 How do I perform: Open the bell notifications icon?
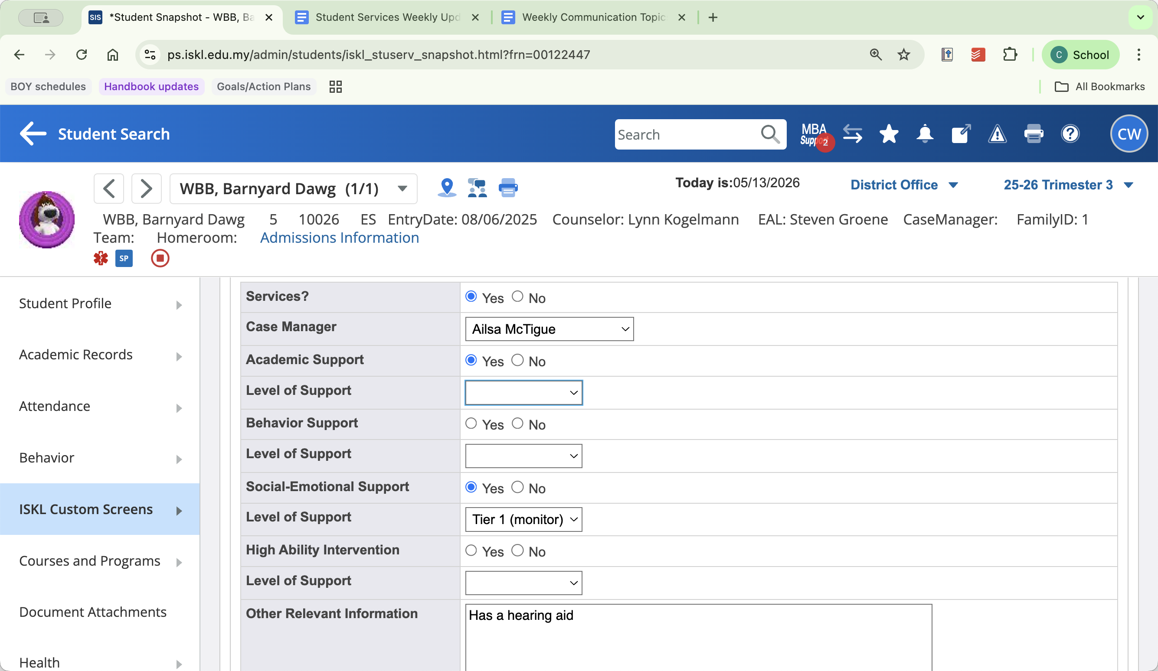pyautogui.click(x=925, y=134)
